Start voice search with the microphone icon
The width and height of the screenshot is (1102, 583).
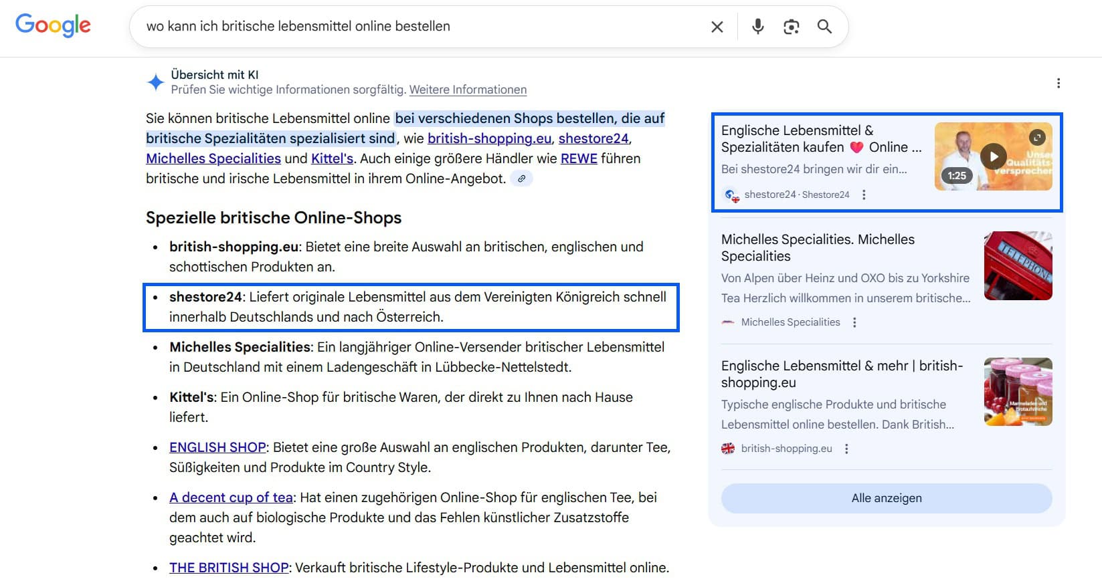tap(757, 26)
